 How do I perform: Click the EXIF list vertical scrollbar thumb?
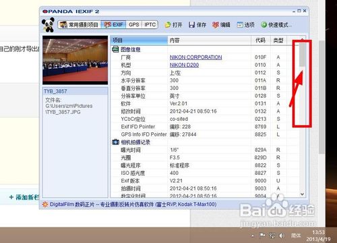[302, 55]
